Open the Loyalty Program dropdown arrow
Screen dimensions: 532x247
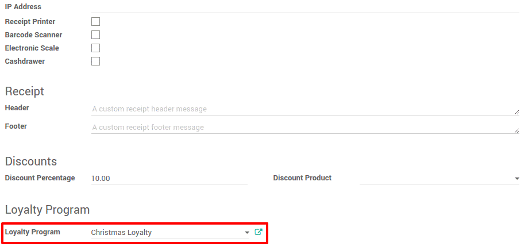[247, 233]
